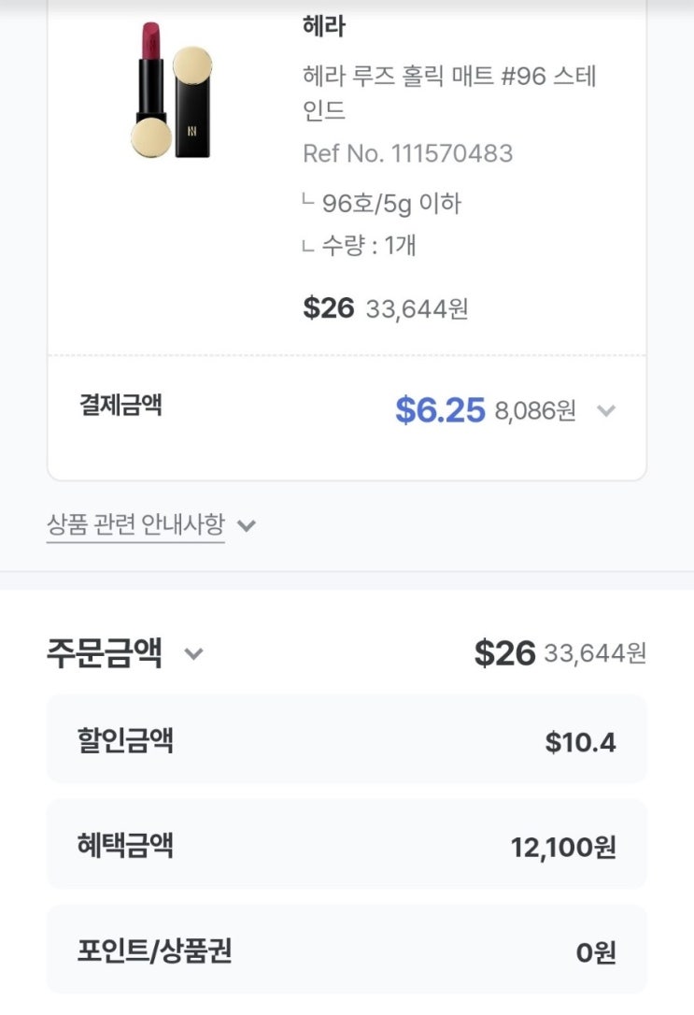694x1015 pixels.
Task: Open the 헤라 brand name
Action: click(324, 27)
